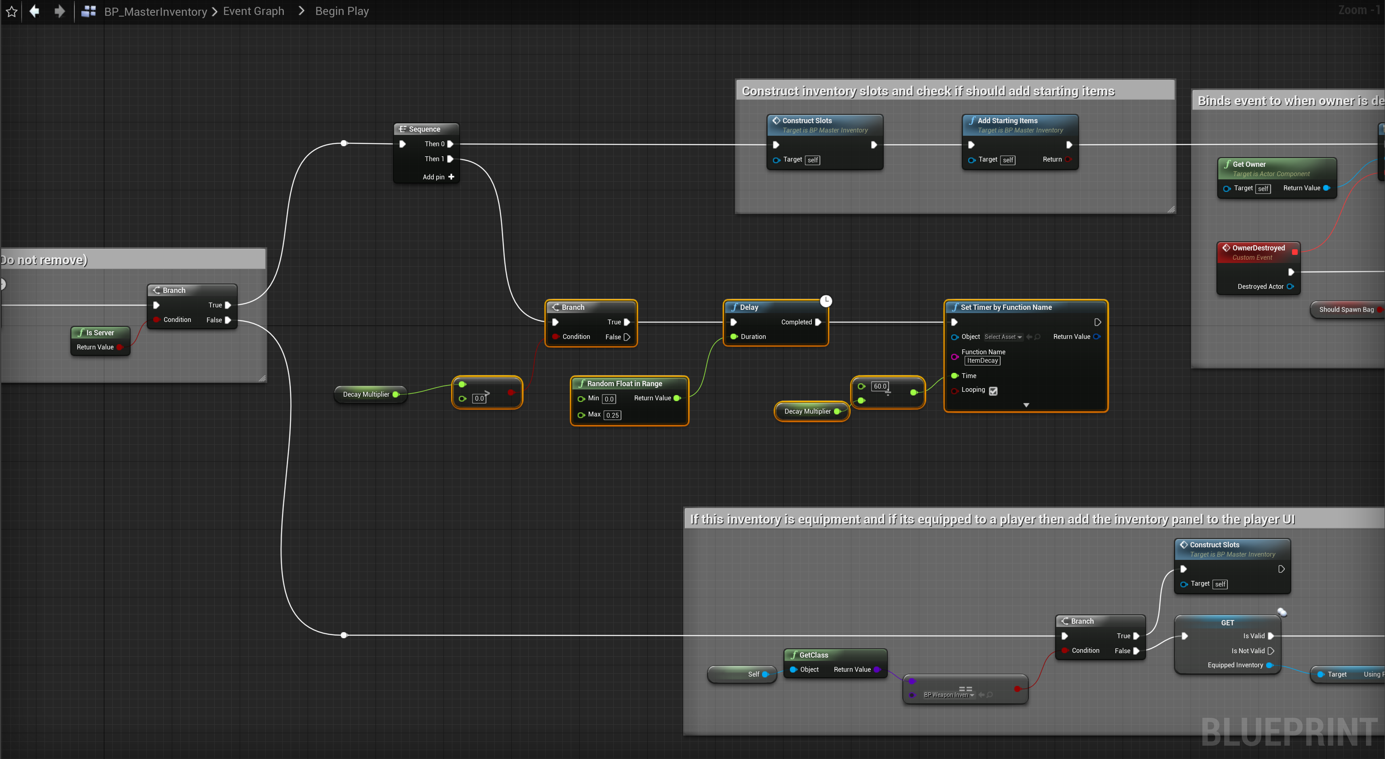Click the ItemDecay function name field
Image resolution: width=1385 pixels, height=759 pixels.
pyautogui.click(x=982, y=360)
